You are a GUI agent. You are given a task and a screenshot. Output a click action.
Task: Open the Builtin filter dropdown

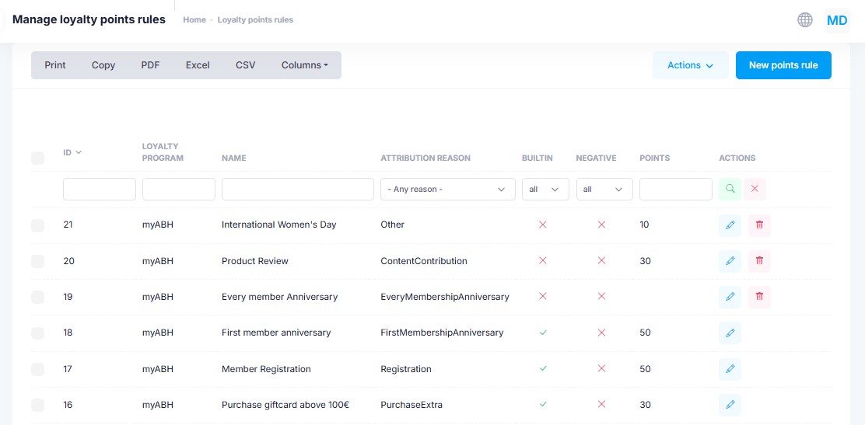click(x=545, y=189)
